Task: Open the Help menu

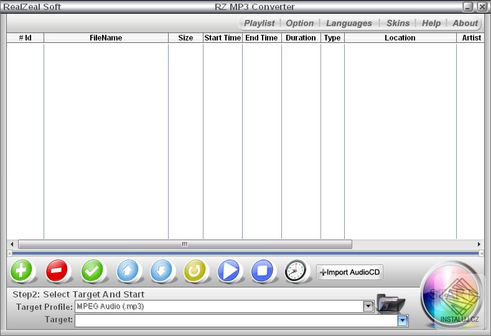Action: 431,23
